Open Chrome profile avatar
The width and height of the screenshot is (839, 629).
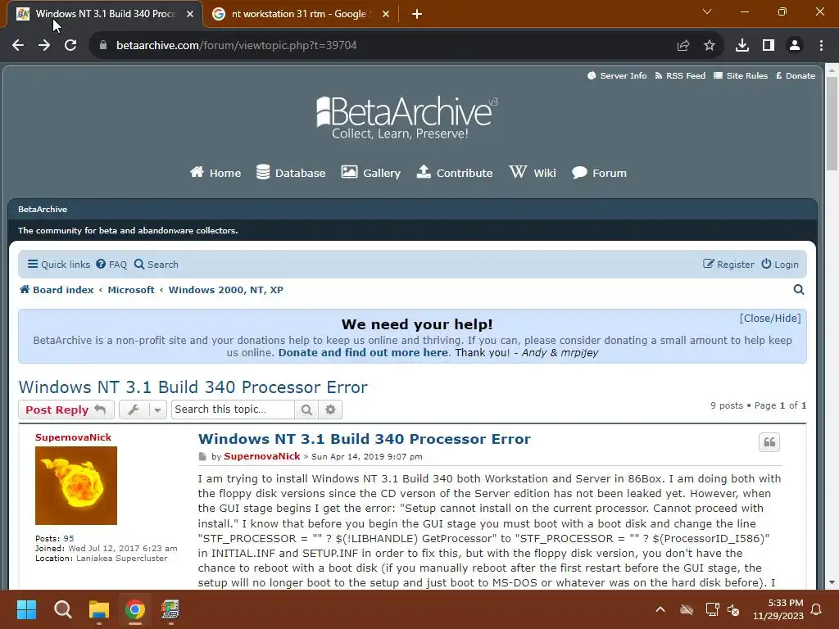point(795,46)
